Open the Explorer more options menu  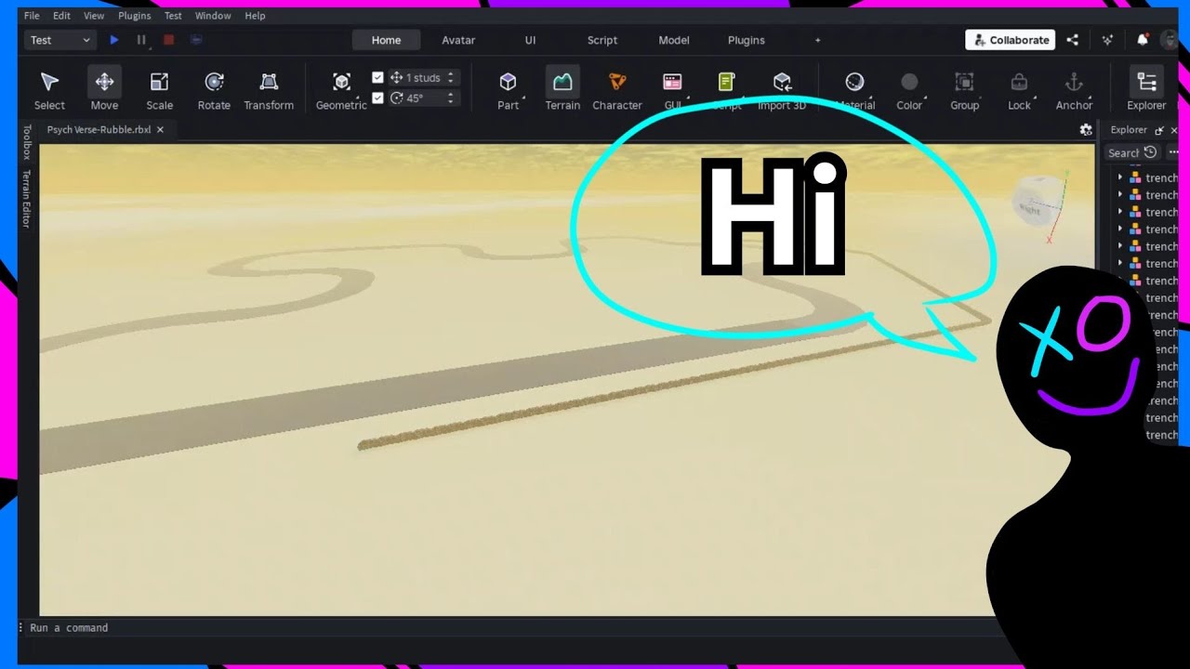coord(1172,152)
